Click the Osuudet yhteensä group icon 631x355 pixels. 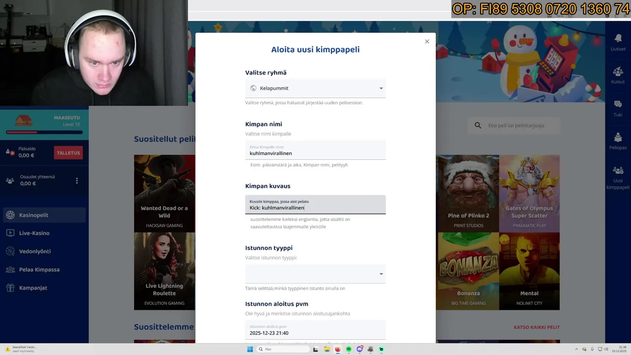[10, 180]
